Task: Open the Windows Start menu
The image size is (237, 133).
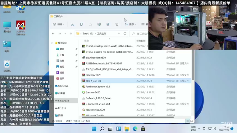Action: point(94,129)
